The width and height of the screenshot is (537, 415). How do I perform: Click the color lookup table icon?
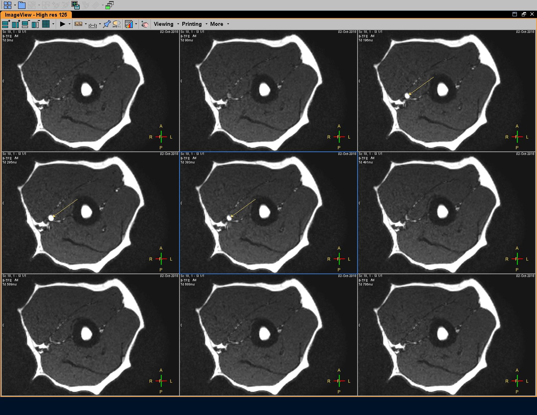click(x=129, y=24)
